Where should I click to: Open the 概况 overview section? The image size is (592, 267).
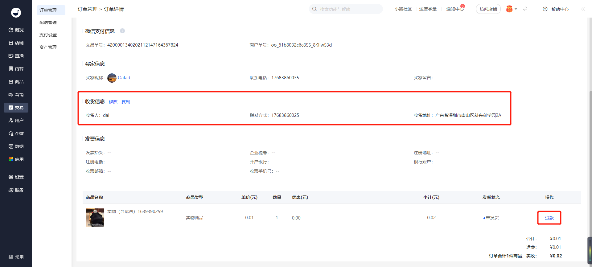click(x=16, y=30)
